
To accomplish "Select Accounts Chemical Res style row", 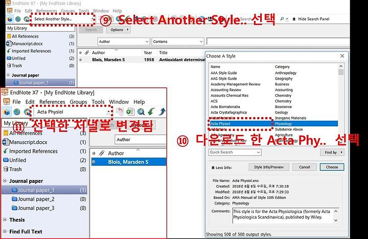I will pyautogui.click(x=273, y=95).
